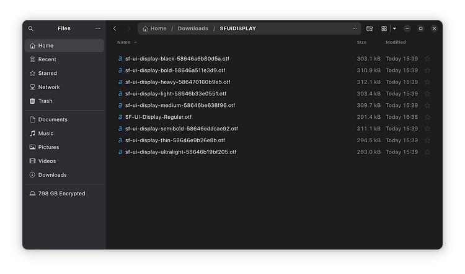The height and width of the screenshot is (274, 465).
Task: Open Recent in the sidebar
Action: coord(64,59)
